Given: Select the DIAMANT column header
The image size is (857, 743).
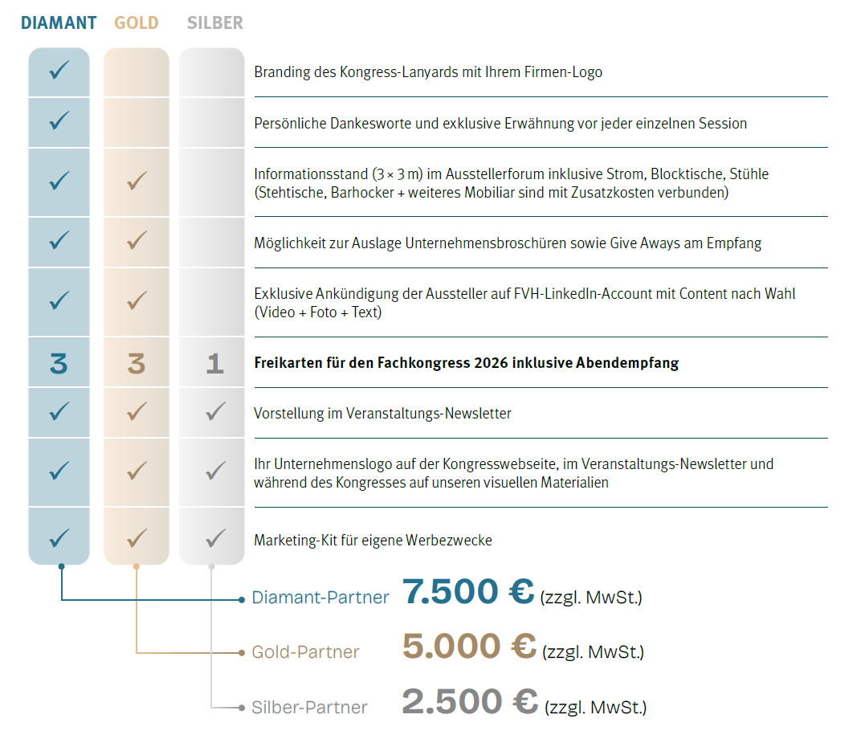Looking at the screenshot, I should pos(59,22).
